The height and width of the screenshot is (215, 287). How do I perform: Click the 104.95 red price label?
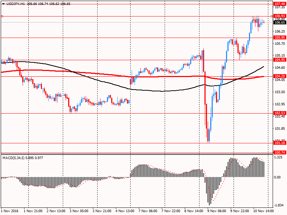pos(279,60)
